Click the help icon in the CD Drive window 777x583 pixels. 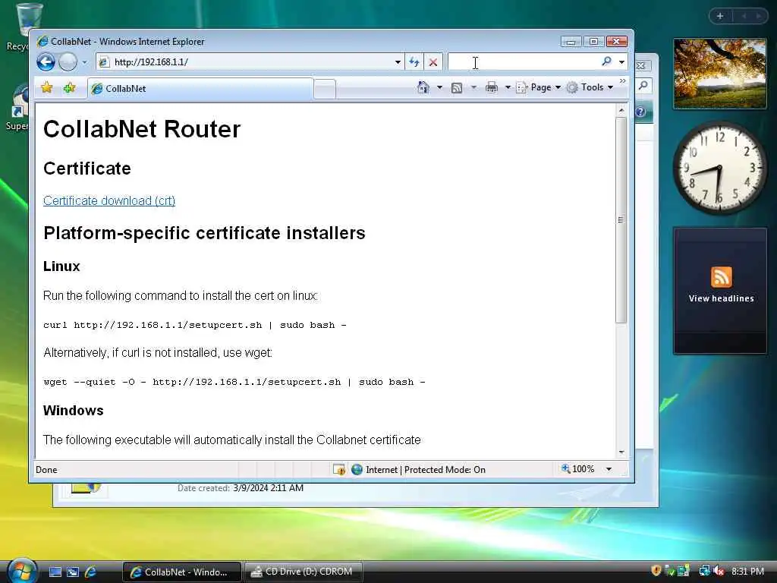(x=640, y=112)
